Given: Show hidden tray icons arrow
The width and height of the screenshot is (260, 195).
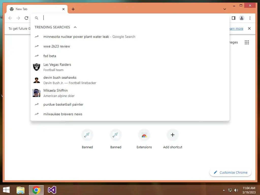Looking at the screenshot, I should point(224,190).
